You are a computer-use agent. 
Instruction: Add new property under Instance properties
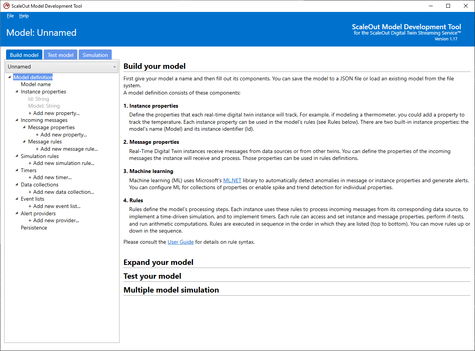[54, 113]
